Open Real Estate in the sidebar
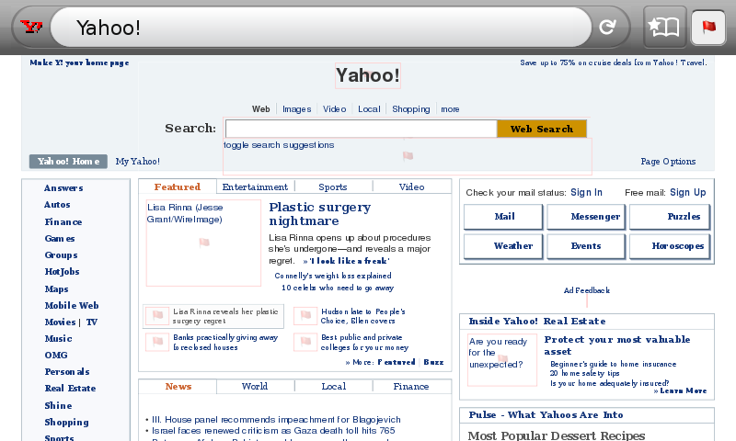This screenshot has width=736, height=441. (70, 388)
